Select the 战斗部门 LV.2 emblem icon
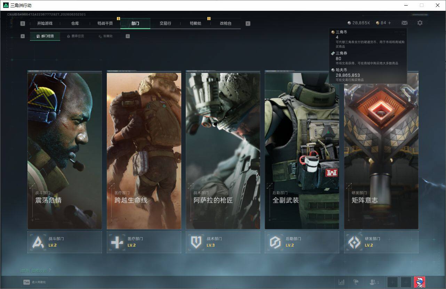This screenshot has width=446, height=289. tap(38, 242)
